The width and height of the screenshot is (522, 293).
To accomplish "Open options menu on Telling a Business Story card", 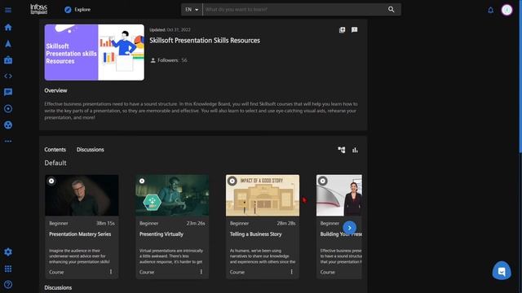I will click(x=292, y=272).
